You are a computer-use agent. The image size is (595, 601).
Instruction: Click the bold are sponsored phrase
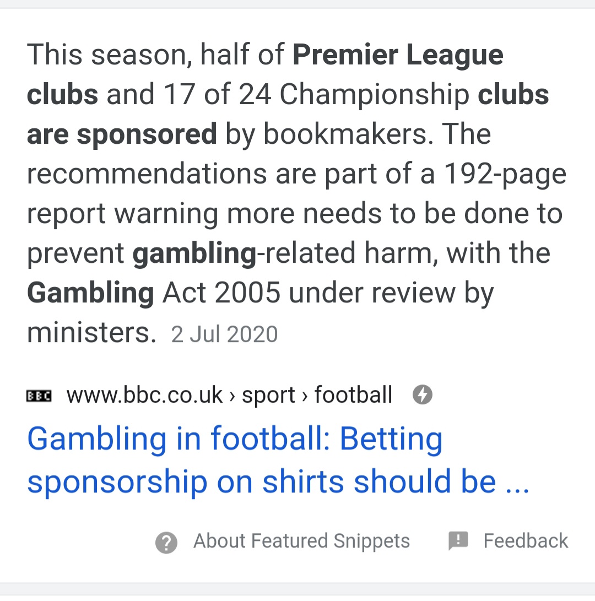click(122, 135)
